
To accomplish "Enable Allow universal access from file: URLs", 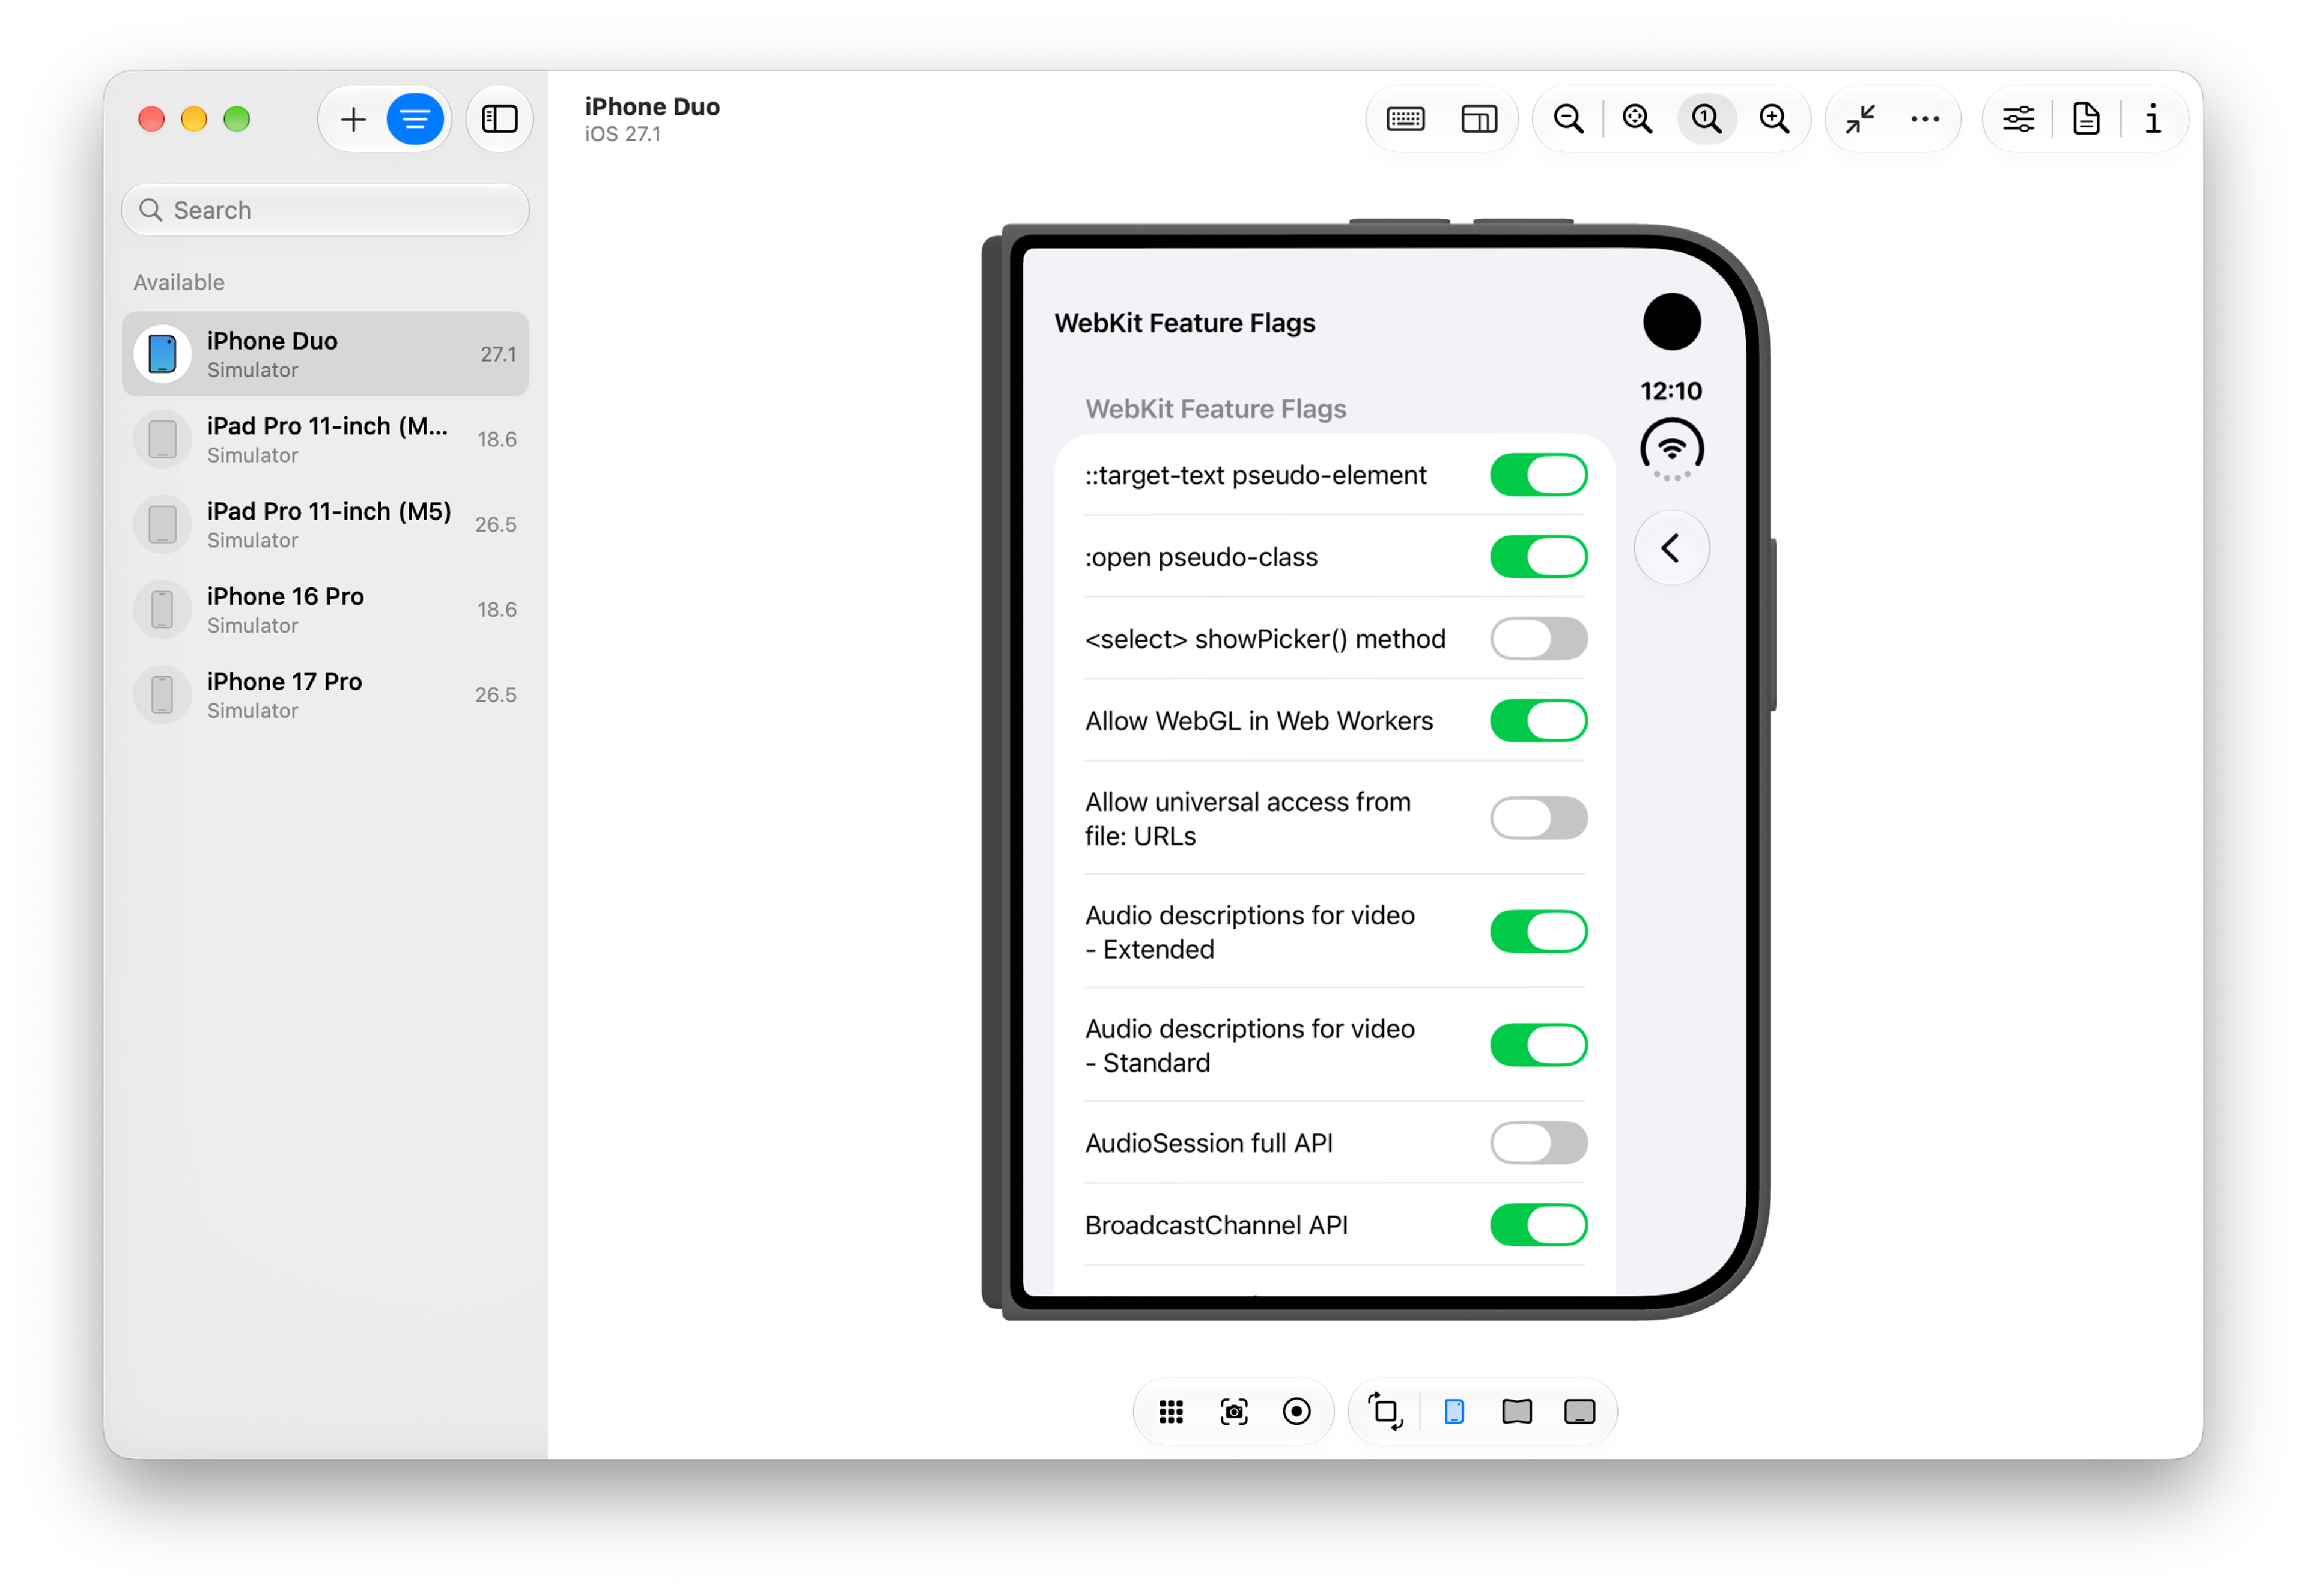I will pyautogui.click(x=1538, y=819).
